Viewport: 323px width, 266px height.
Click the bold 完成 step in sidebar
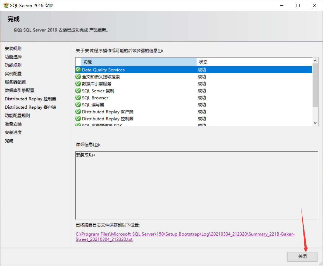point(9,141)
